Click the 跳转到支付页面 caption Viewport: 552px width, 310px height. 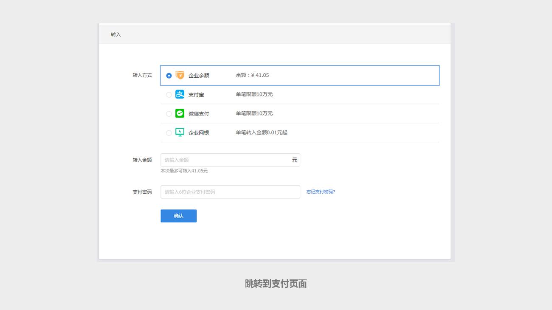(x=276, y=284)
